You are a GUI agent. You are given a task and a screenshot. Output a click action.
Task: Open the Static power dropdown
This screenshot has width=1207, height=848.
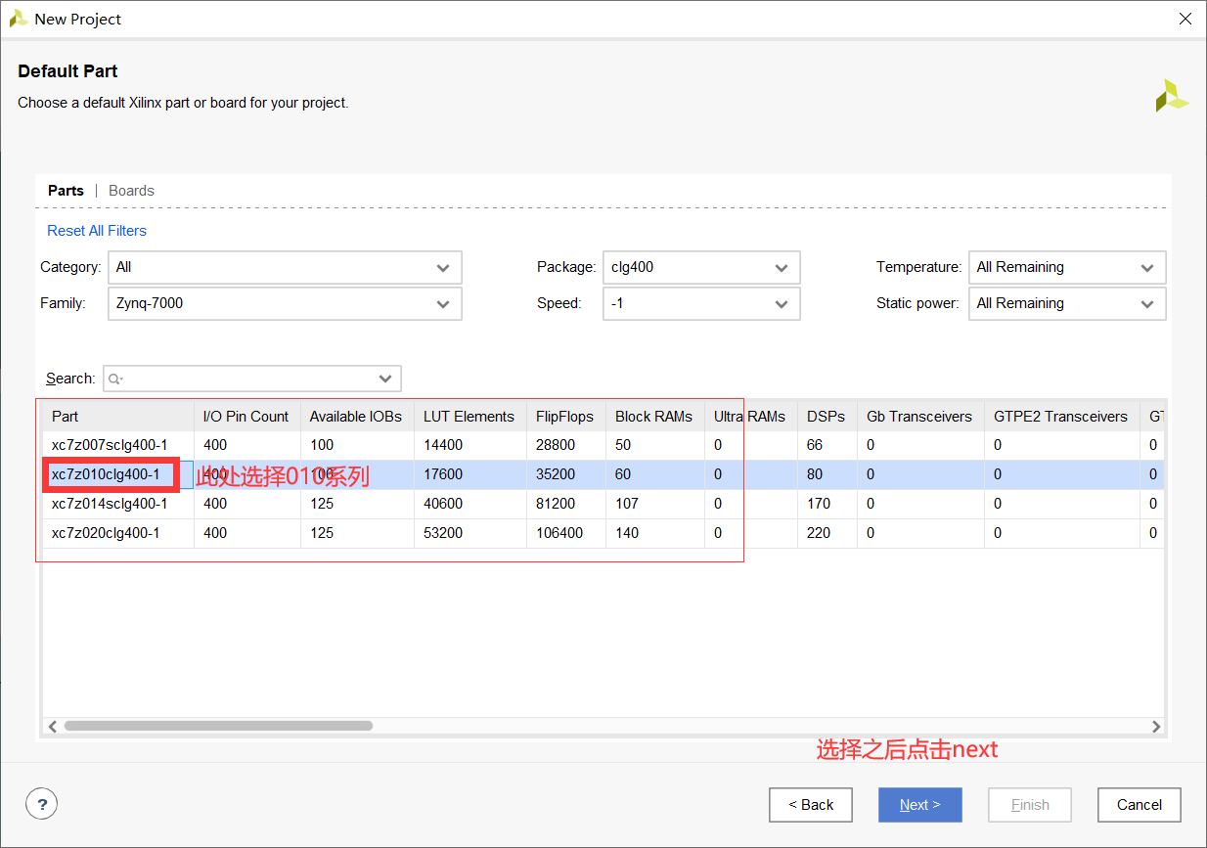pos(1067,303)
